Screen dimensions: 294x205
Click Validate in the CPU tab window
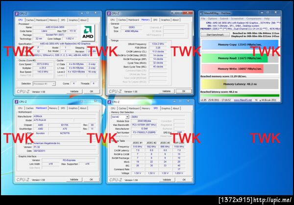tap(74, 91)
